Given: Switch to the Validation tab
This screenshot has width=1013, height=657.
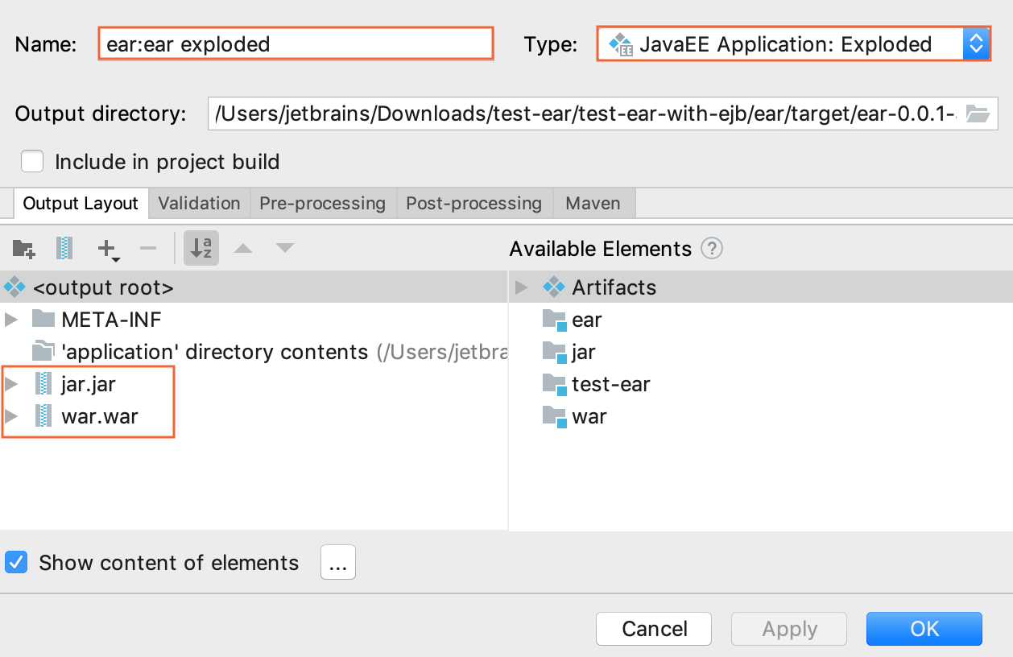Looking at the screenshot, I should click(x=198, y=203).
